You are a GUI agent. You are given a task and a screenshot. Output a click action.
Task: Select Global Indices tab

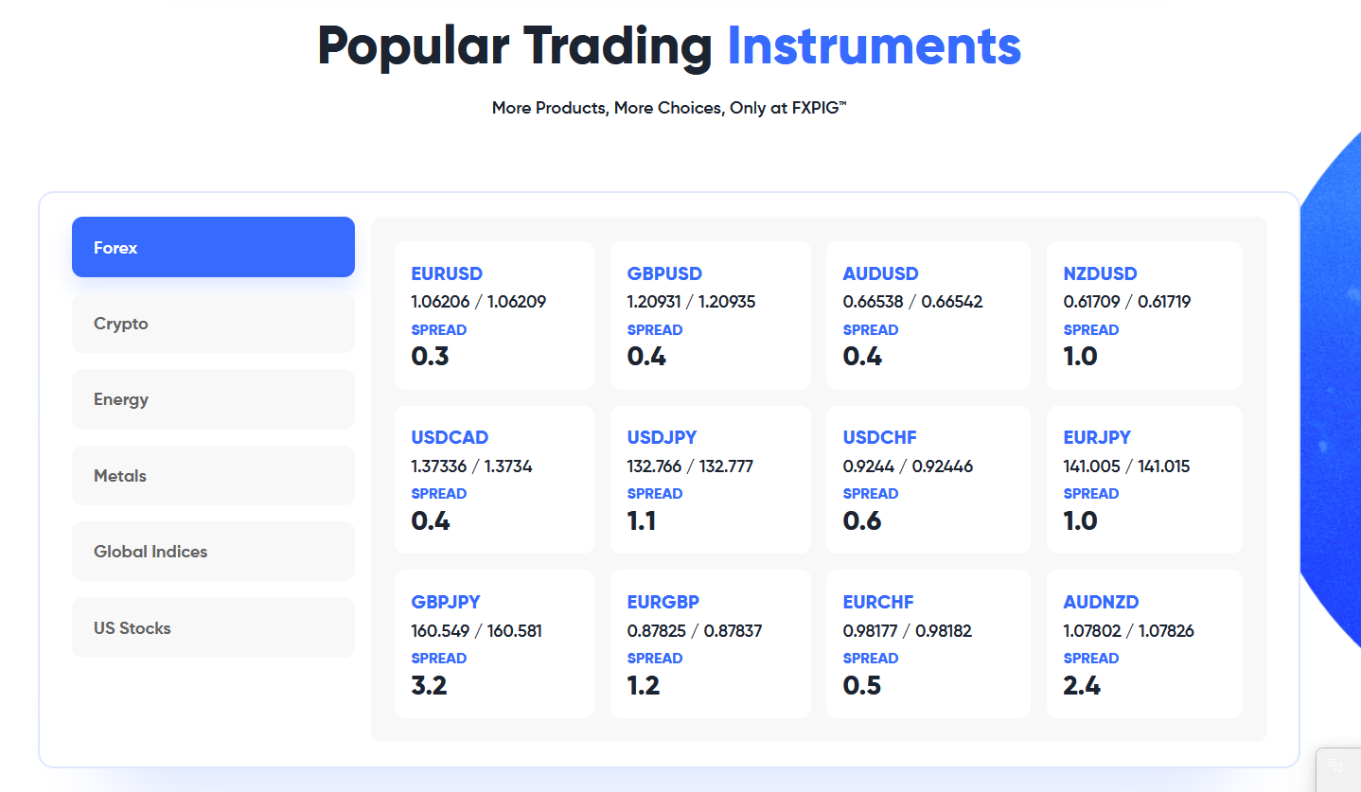(213, 551)
